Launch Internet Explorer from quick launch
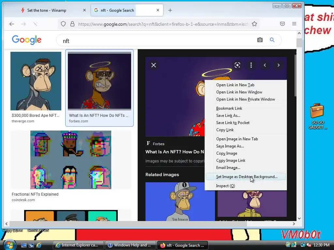The width and height of the screenshot is (334, 250). [39, 245]
